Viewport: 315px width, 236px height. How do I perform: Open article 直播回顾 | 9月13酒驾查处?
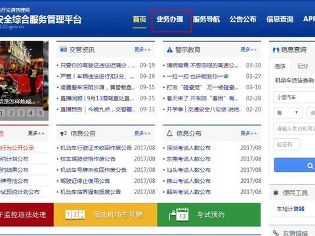(97, 98)
